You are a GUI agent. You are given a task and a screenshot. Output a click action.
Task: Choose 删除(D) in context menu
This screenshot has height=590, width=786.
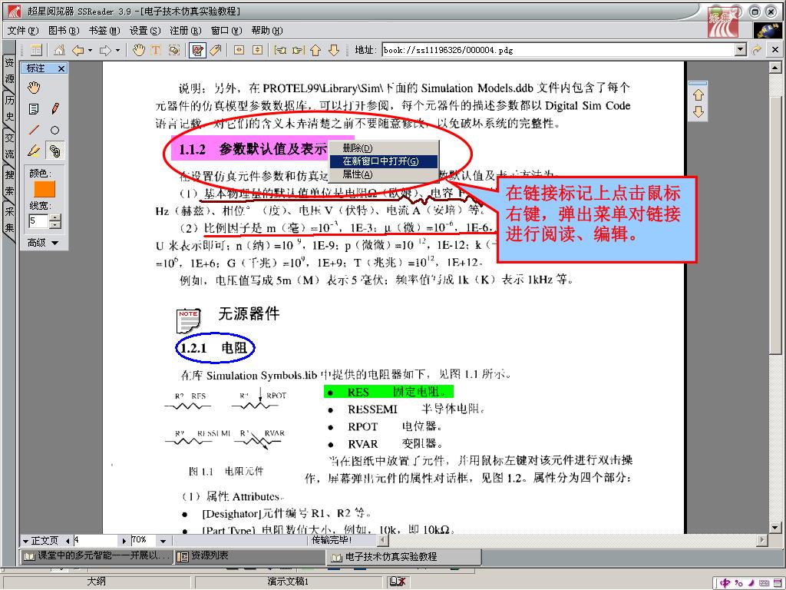pos(384,148)
